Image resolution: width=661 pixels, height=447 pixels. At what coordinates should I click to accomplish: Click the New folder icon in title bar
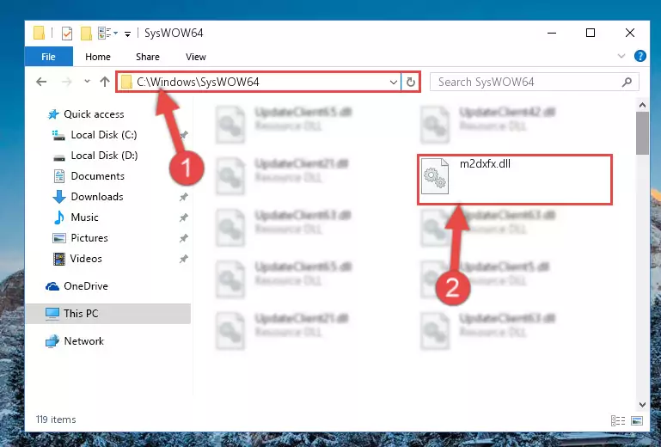pyautogui.click(x=86, y=33)
